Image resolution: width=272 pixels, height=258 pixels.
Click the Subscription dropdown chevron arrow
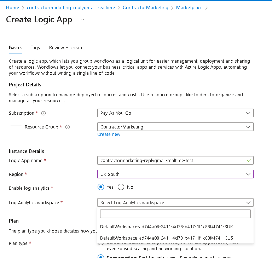pos(248,113)
